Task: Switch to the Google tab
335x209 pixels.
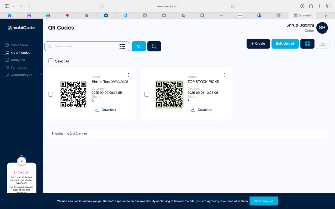Action: [326, 15]
